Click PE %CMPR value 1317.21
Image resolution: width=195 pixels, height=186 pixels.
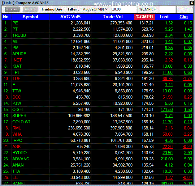146,23
